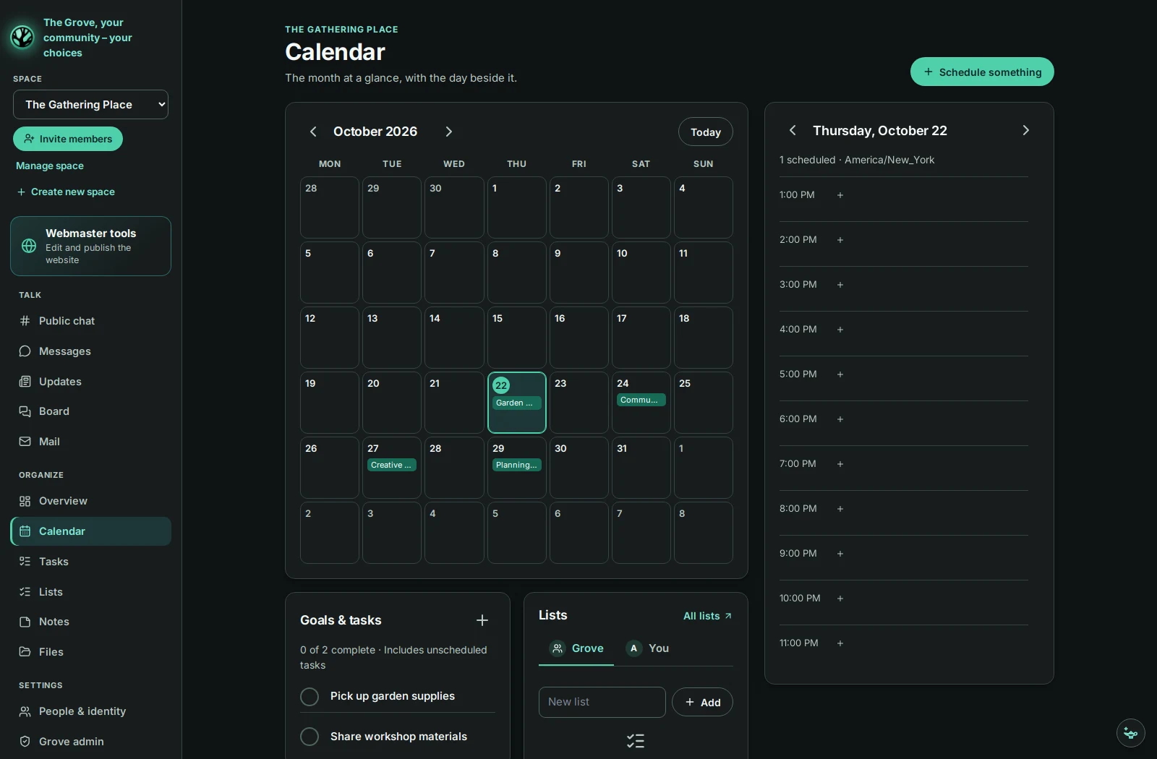Screen dimensions: 1157x759
Task: Open the assistant icon at bottom right
Action: [x=1131, y=733]
